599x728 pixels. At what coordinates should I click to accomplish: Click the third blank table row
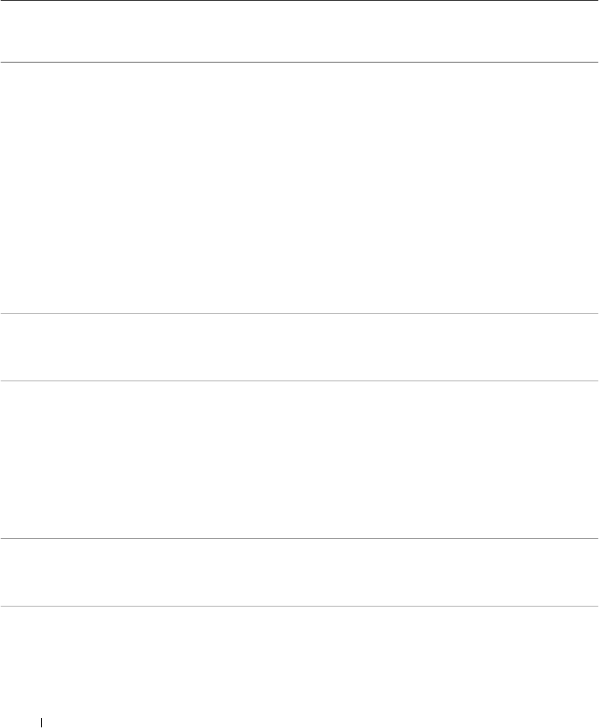pyautogui.click(x=299, y=458)
